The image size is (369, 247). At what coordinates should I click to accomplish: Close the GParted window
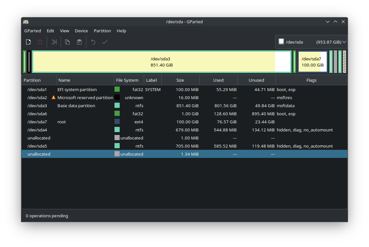[343, 22]
